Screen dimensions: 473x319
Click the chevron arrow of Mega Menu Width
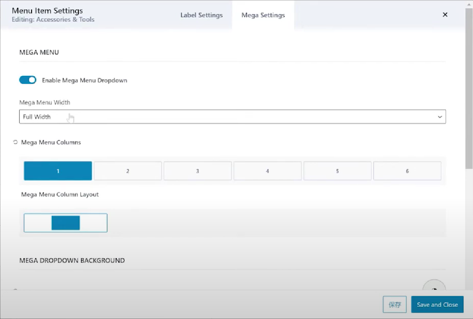point(440,117)
